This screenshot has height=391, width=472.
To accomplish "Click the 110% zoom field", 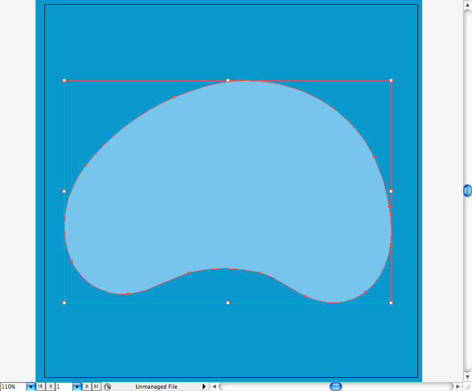I will tap(13, 387).
